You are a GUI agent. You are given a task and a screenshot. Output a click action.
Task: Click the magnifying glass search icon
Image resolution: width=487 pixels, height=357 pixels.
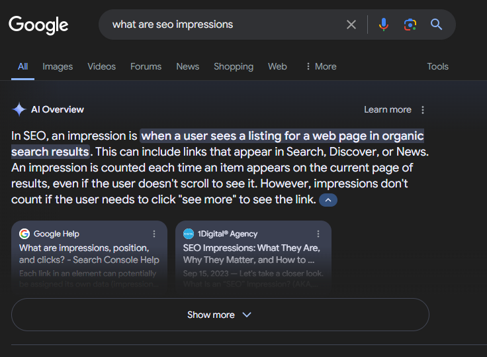click(x=436, y=25)
